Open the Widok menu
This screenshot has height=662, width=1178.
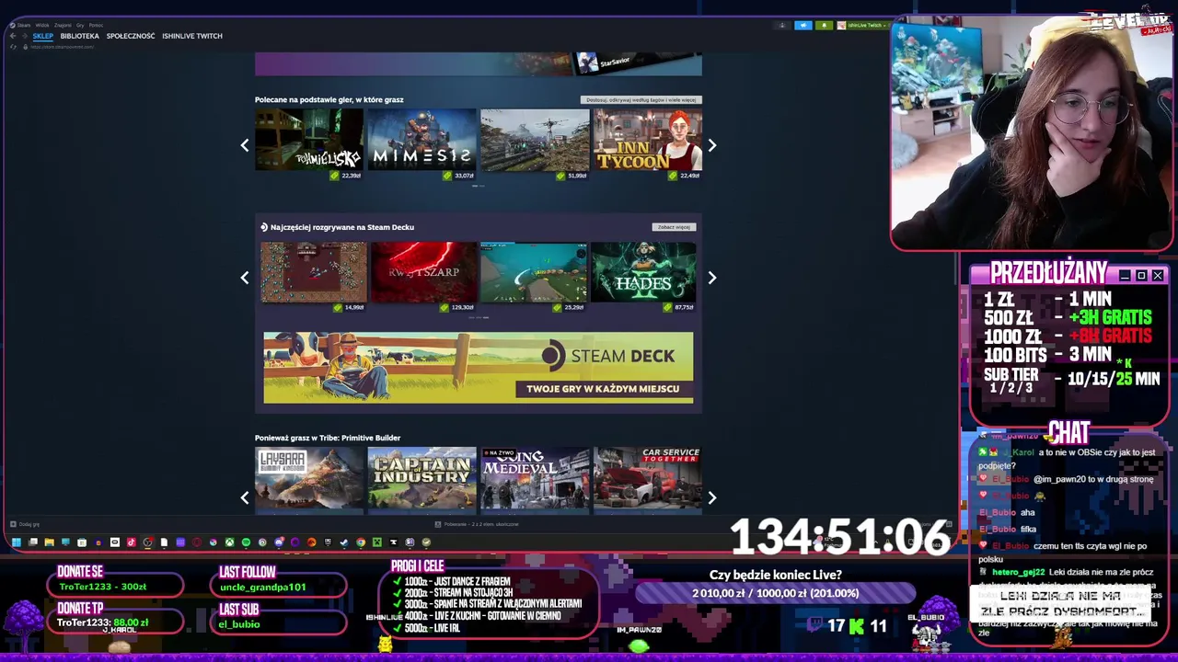click(42, 25)
